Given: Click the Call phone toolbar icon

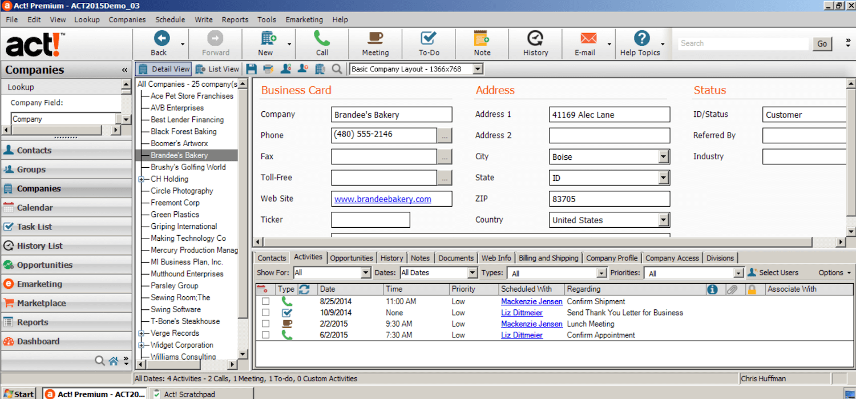Looking at the screenshot, I should pos(322,38).
